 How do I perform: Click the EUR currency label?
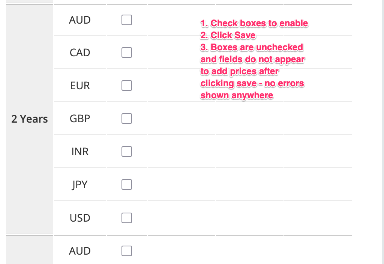(x=80, y=85)
